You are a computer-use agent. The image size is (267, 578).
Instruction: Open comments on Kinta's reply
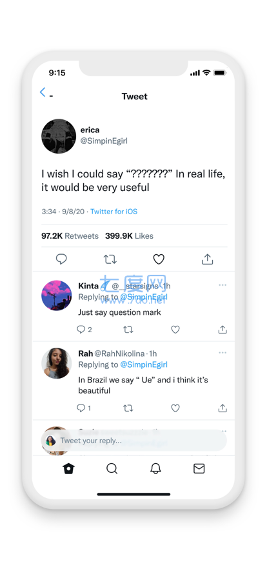click(84, 330)
